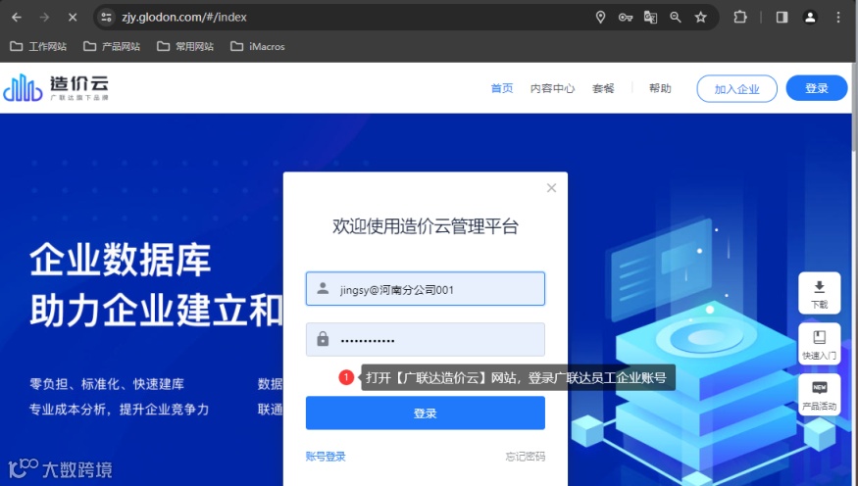This screenshot has height=486, width=858.
Task: Click the blue 登录 button in the dialog
Action: tap(426, 413)
